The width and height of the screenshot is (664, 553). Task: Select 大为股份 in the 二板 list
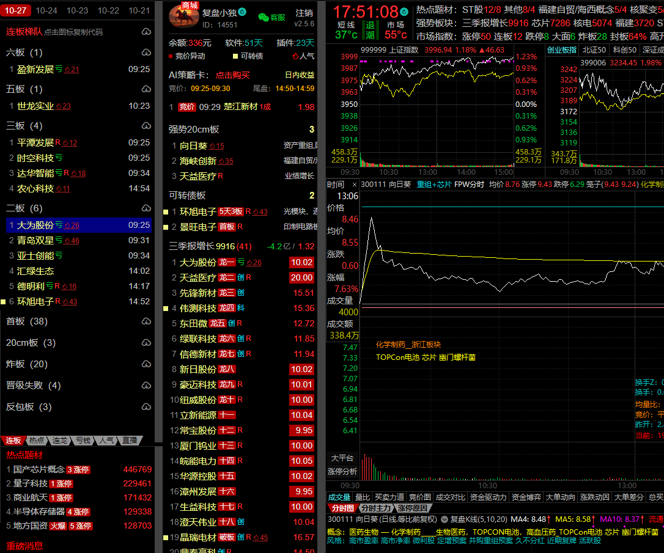coord(35,225)
